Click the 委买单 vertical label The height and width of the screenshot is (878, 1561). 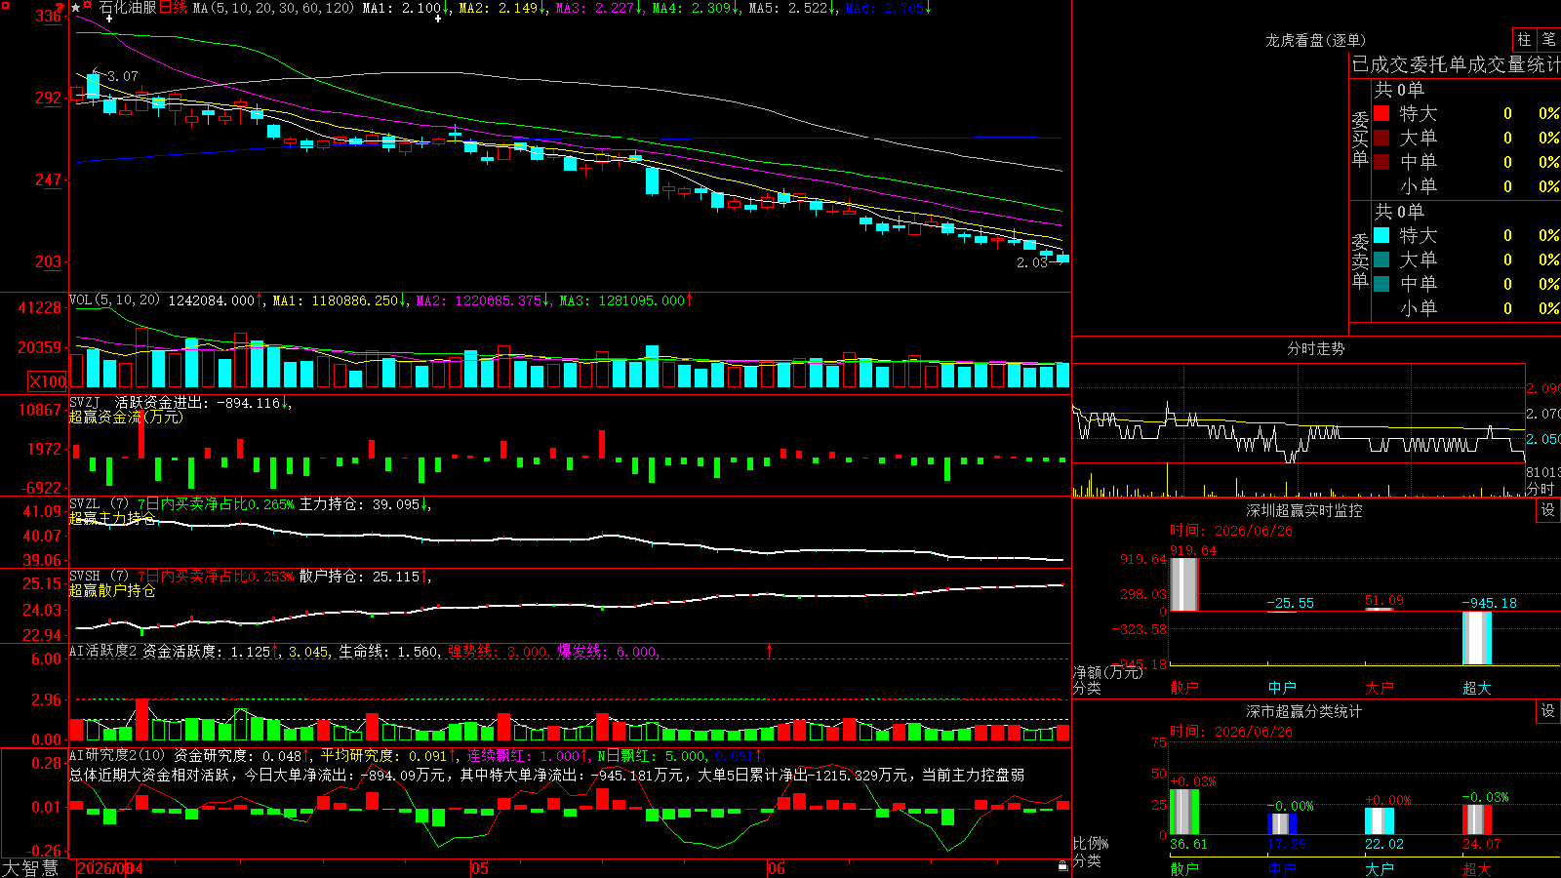tap(1360, 138)
